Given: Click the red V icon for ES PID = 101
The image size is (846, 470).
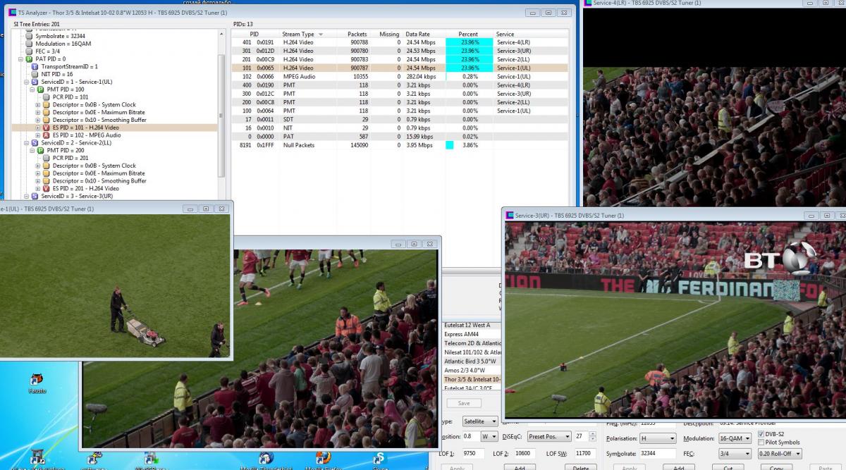Looking at the screenshot, I should 46,128.
